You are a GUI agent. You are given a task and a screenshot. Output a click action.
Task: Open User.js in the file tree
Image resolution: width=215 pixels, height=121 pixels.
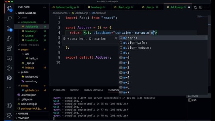[32, 36]
